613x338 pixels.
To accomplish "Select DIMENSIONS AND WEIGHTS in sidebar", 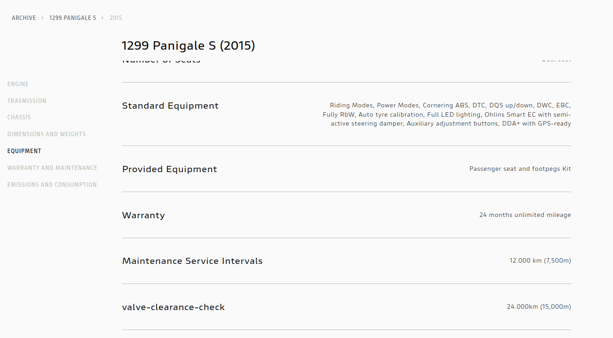I will coord(47,134).
